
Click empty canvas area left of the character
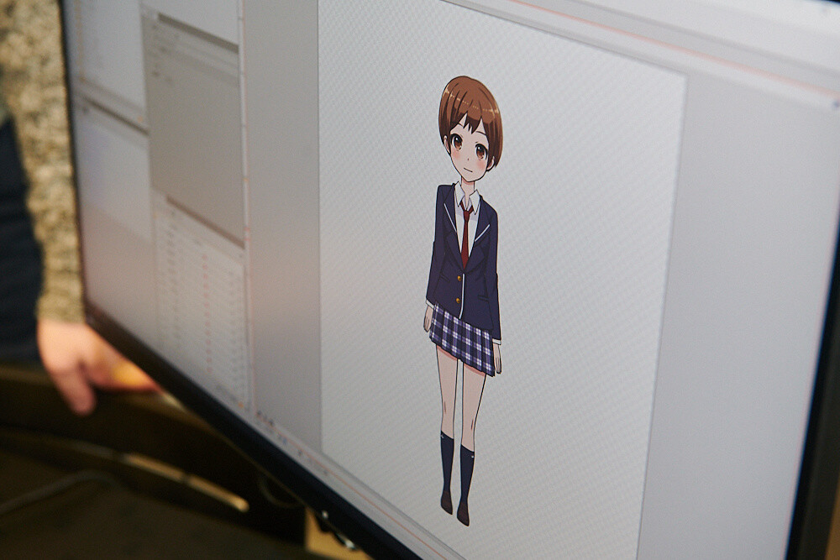(370, 252)
